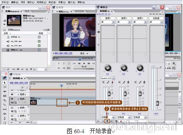The image size is (183, 135).
Task: Step forward one frame in source monitor
Action: pos(89,63)
